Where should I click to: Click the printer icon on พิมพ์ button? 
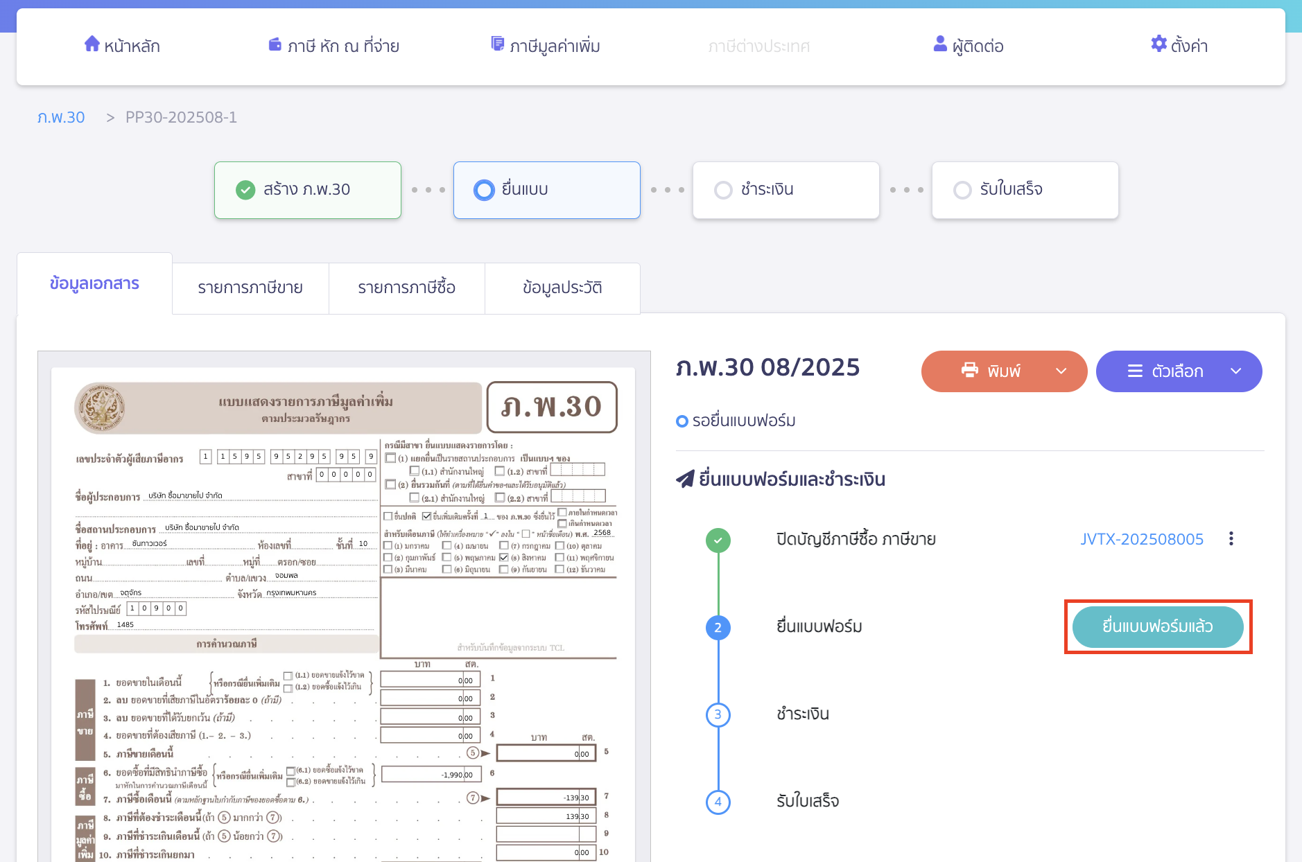pyautogui.click(x=969, y=371)
